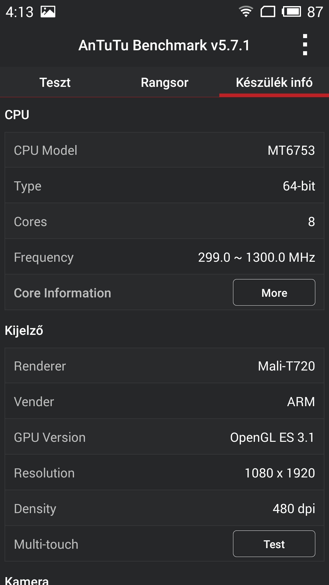
Task: Click the GPU Version row
Action: [x=164, y=437]
